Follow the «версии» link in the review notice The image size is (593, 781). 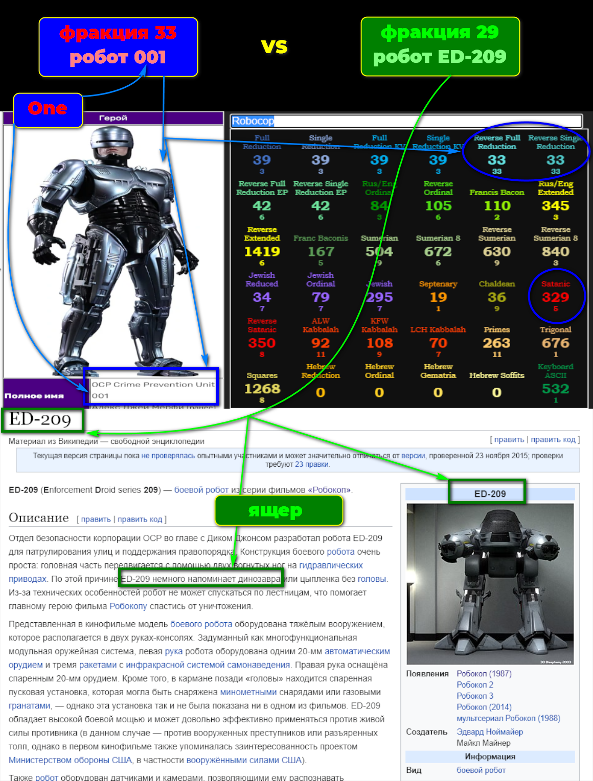pyautogui.click(x=413, y=456)
